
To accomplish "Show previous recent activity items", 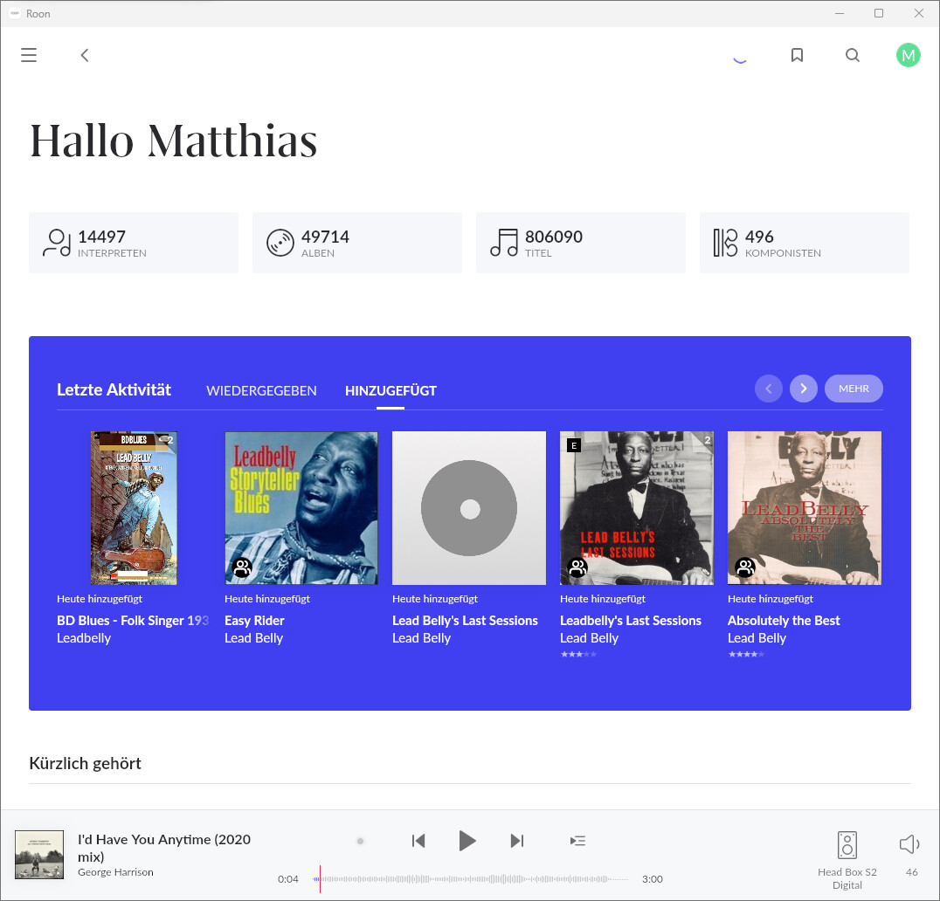I will [769, 389].
